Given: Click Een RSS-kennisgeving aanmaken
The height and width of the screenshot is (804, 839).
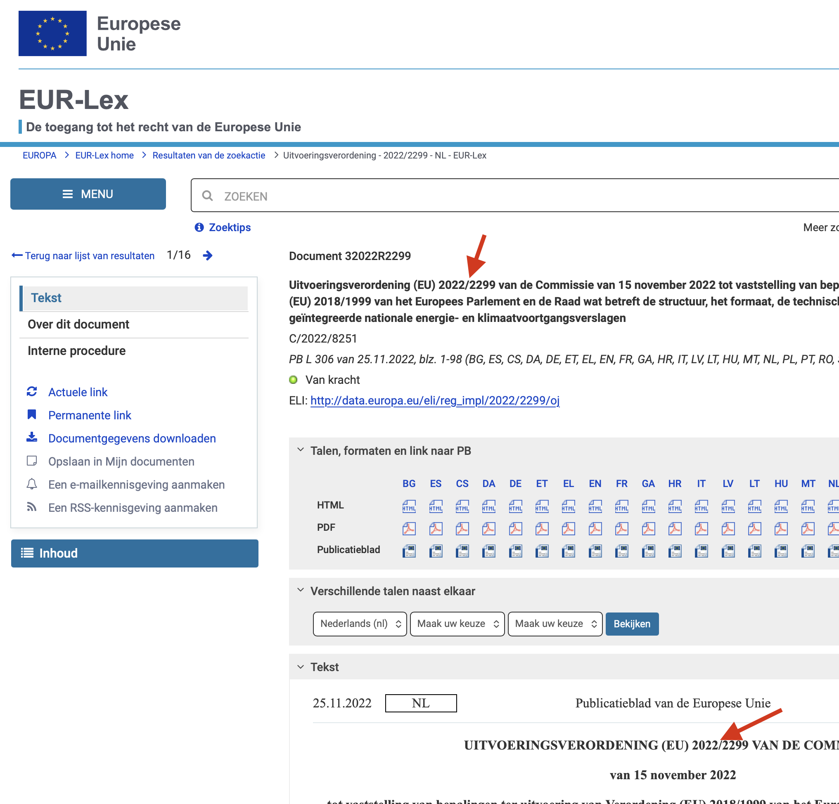Looking at the screenshot, I should tap(133, 508).
